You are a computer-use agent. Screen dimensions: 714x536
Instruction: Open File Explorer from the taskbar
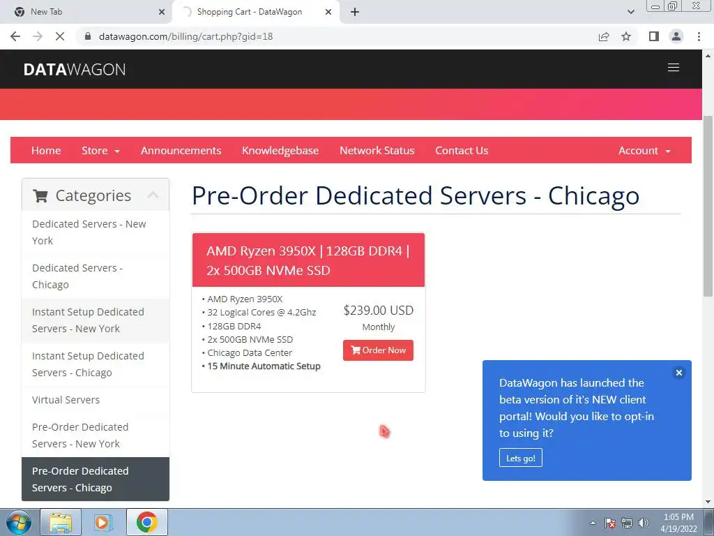61,522
